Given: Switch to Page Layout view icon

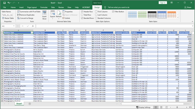Looking at the screenshot, I should click(x=161, y=107).
